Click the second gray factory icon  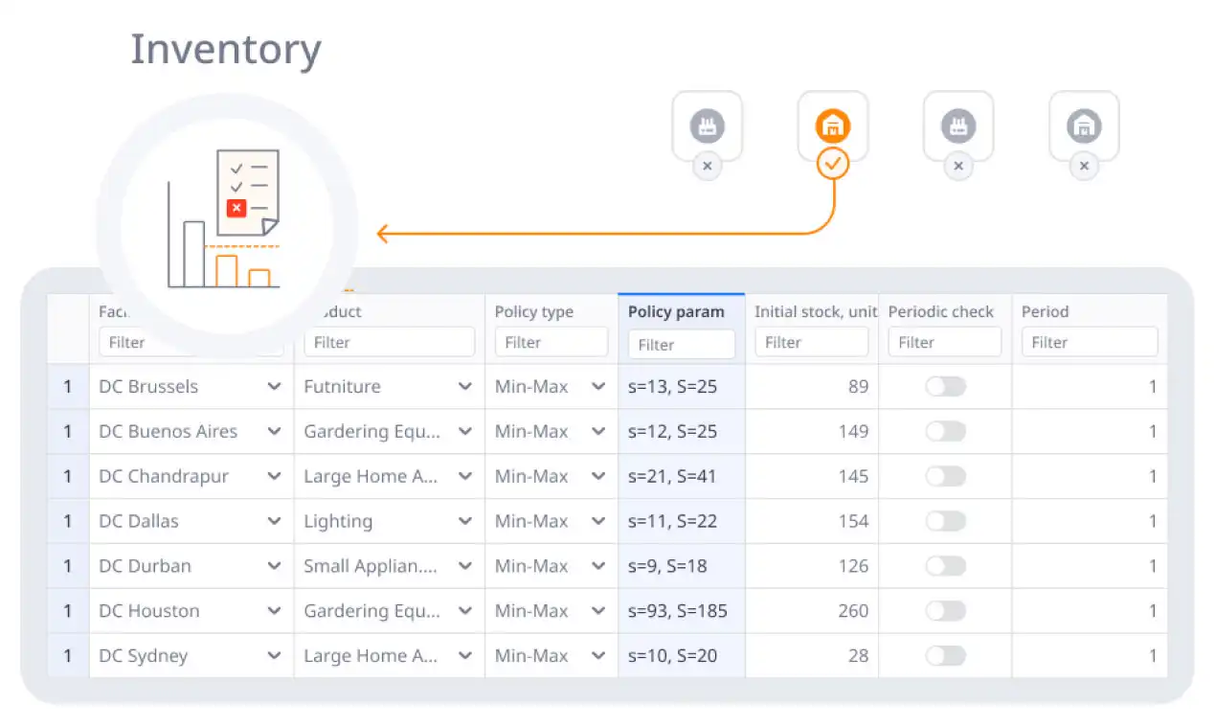tap(957, 125)
